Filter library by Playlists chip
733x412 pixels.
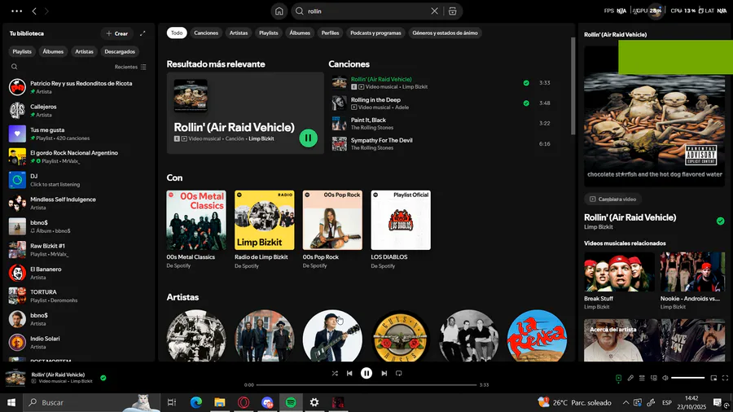tap(22, 51)
